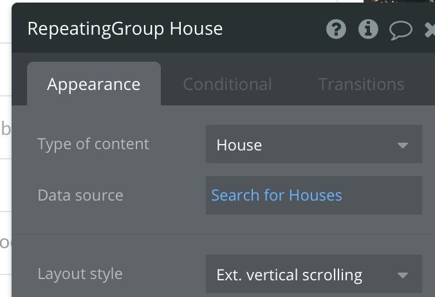The image size is (435, 297).
Task: Open the help question mark icon
Action: click(336, 29)
